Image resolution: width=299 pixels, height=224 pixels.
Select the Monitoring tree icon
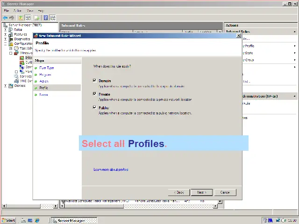(22, 71)
